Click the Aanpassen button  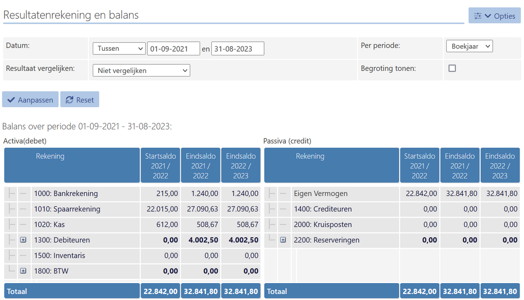(x=31, y=100)
